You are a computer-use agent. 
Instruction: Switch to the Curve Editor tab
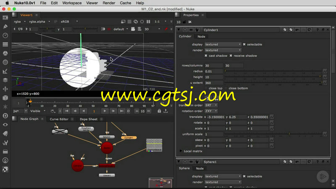point(59,119)
